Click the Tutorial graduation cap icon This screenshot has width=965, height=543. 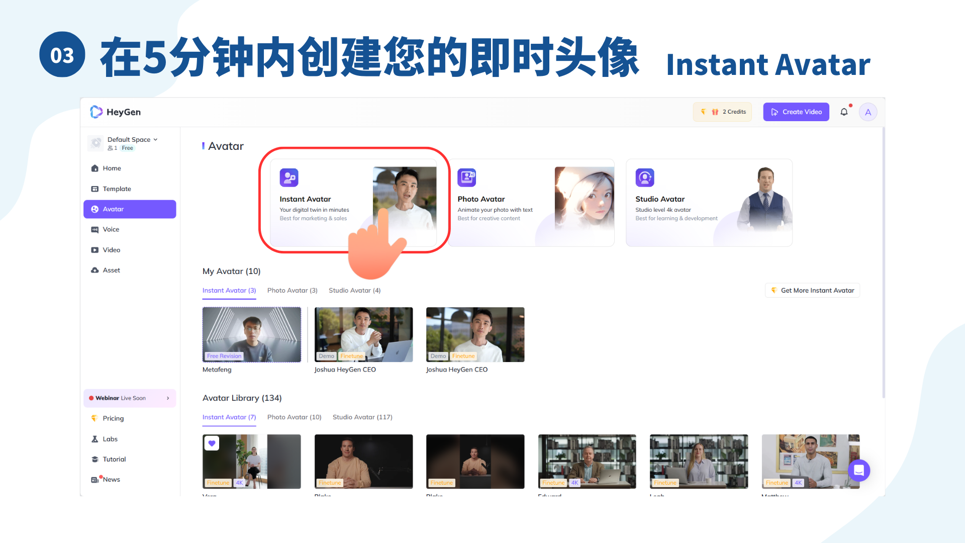coord(94,460)
